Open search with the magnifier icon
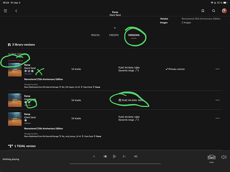Viewport: 230px width, 172px height. tap(213, 11)
